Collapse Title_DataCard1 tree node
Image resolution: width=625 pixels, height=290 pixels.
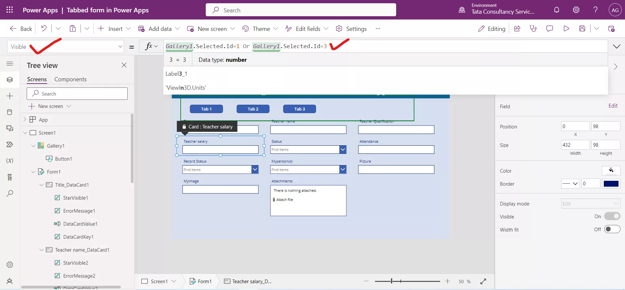pos(41,185)
